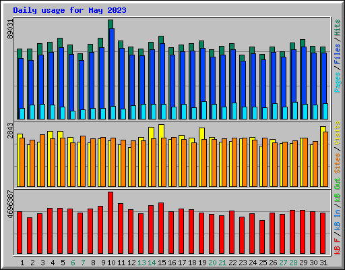Click the orange sites bar for day 3
This screenshot has height=270, width=345.
(x=42, y=161)
